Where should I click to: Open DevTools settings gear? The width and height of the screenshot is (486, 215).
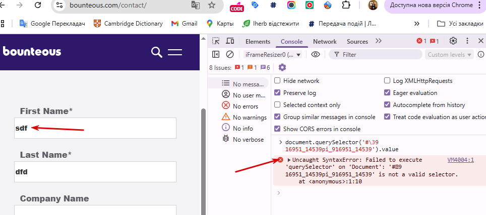point(453,41)
